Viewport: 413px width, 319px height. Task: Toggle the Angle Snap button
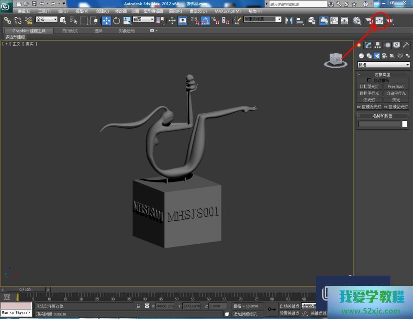tap(205, 20)
